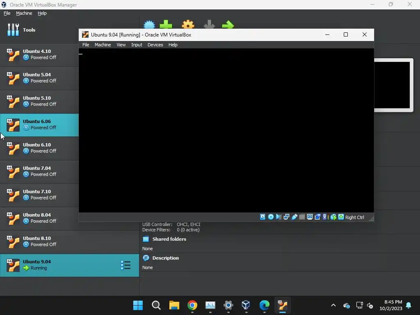
Task: Open the Machine menu of the VM window
Action: click(103, 45)
